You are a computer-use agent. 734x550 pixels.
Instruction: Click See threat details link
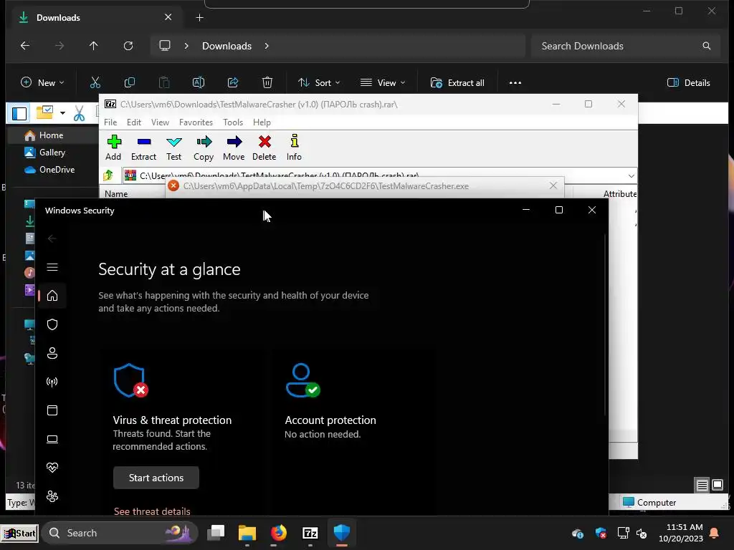click(x=152, y=511)
